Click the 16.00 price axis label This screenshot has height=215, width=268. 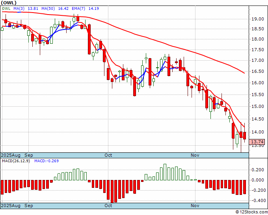tap(258, 83)
